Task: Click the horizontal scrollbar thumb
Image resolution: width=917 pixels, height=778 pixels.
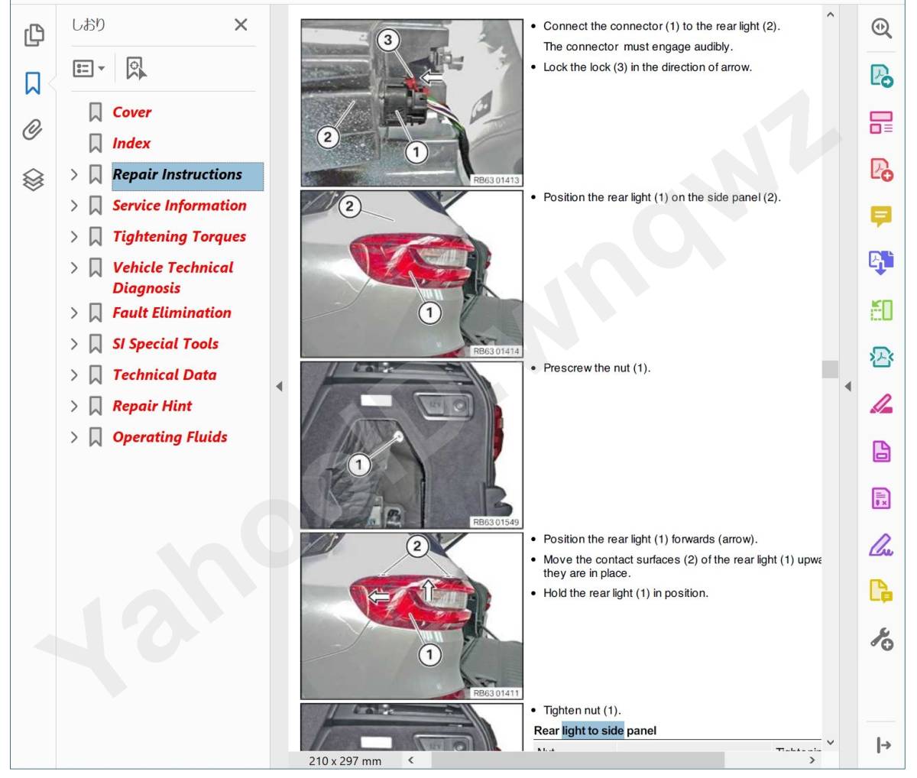Action: (x=578, y=760)
